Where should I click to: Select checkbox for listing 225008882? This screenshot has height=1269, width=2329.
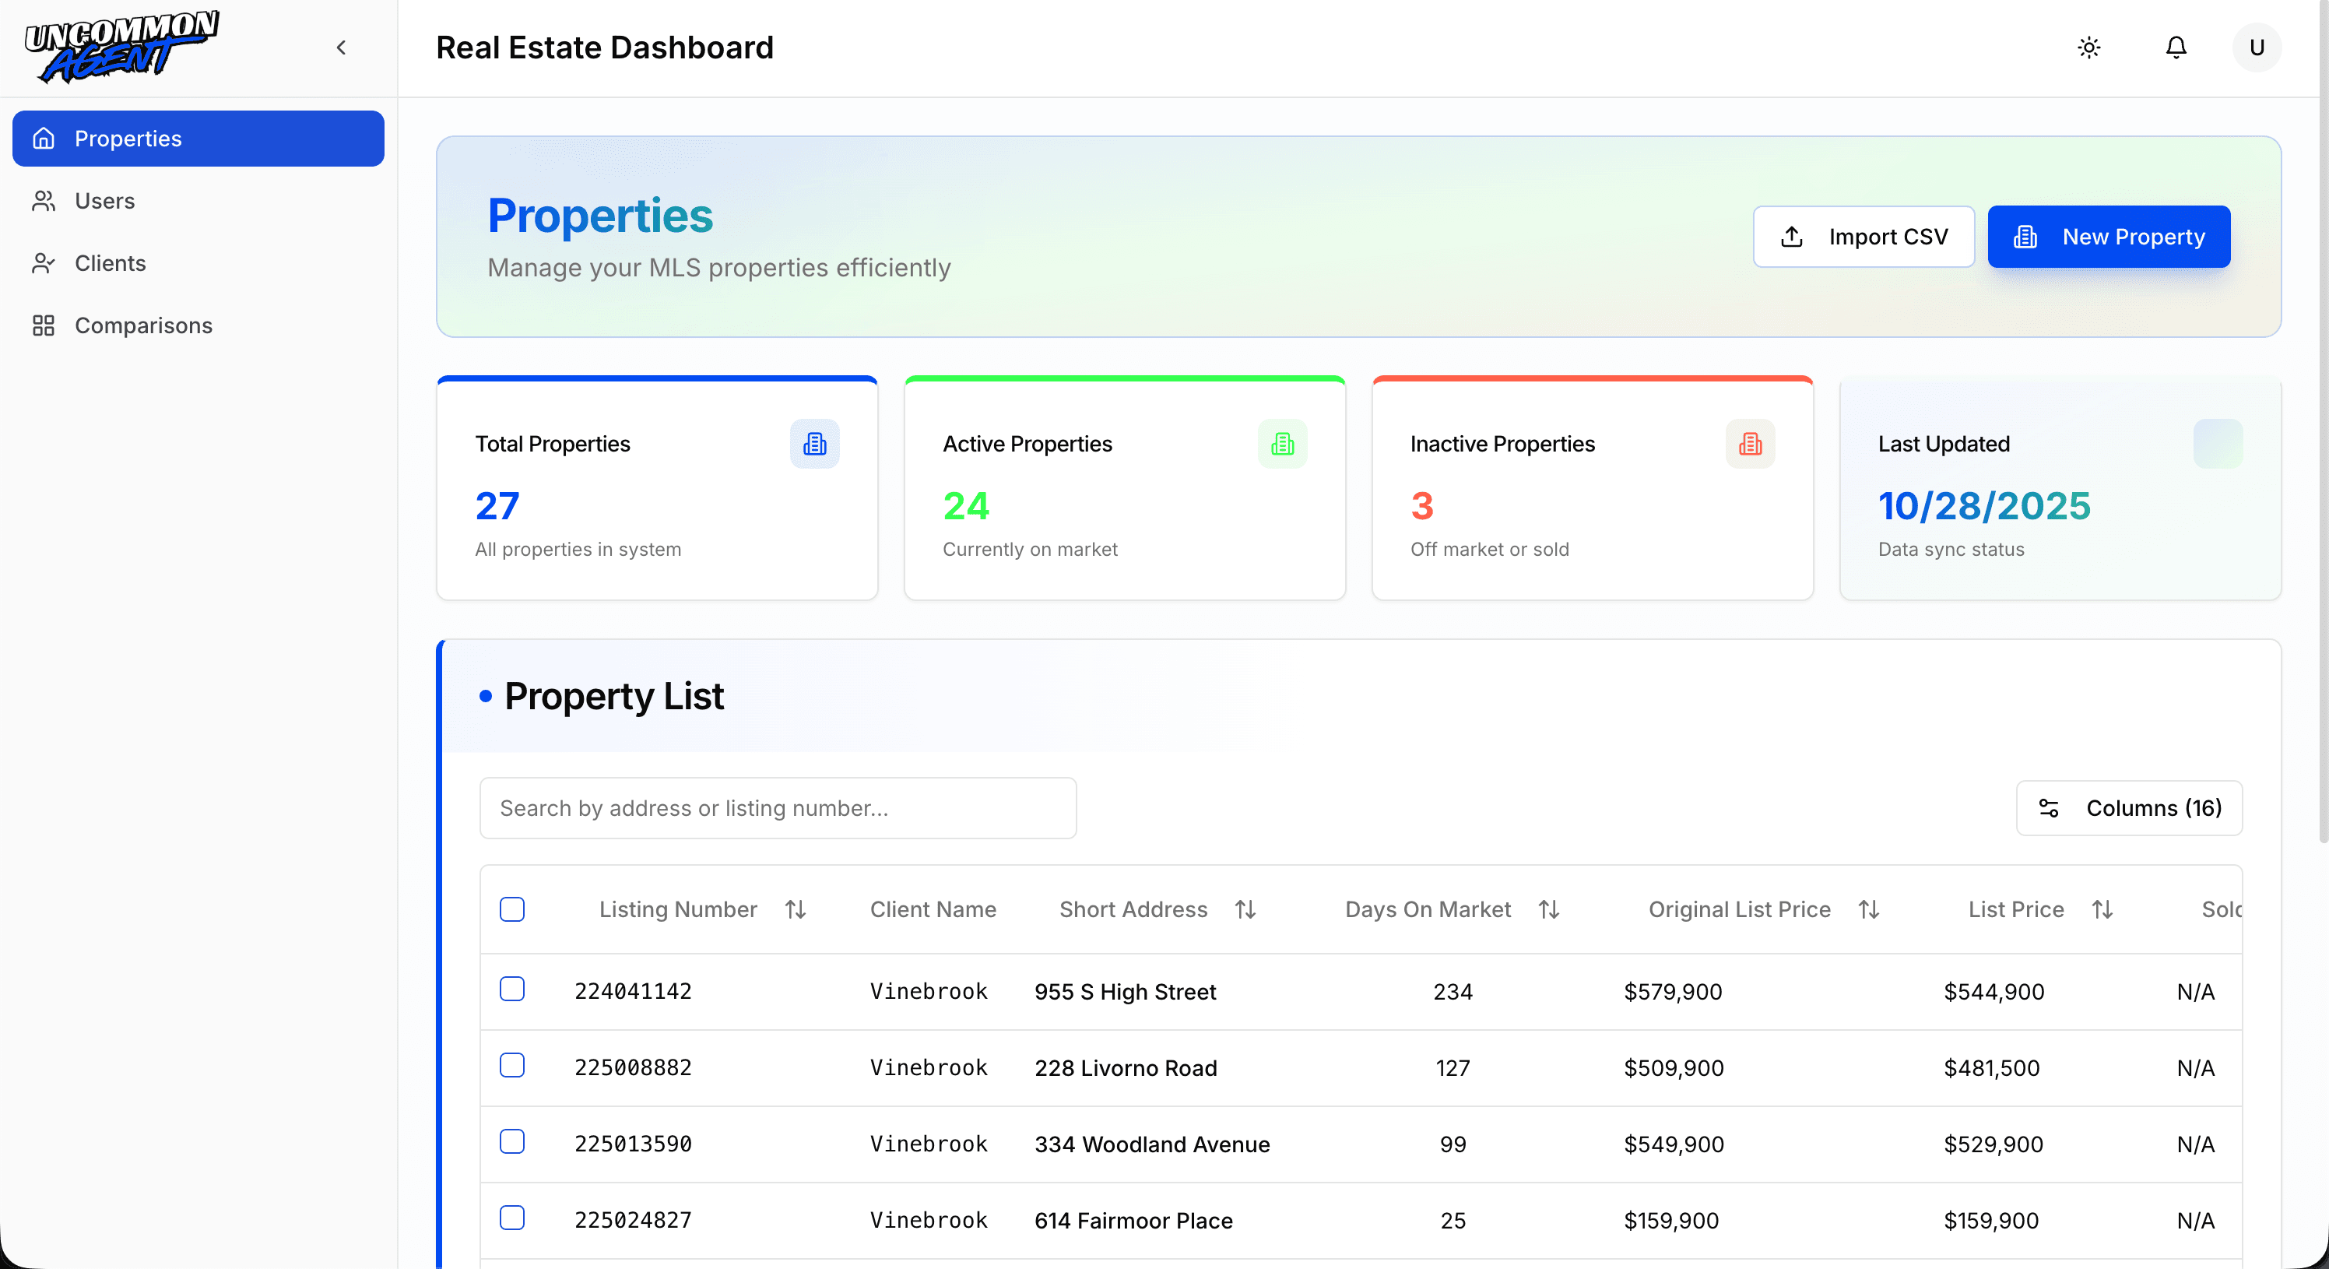coord(513,1064)
